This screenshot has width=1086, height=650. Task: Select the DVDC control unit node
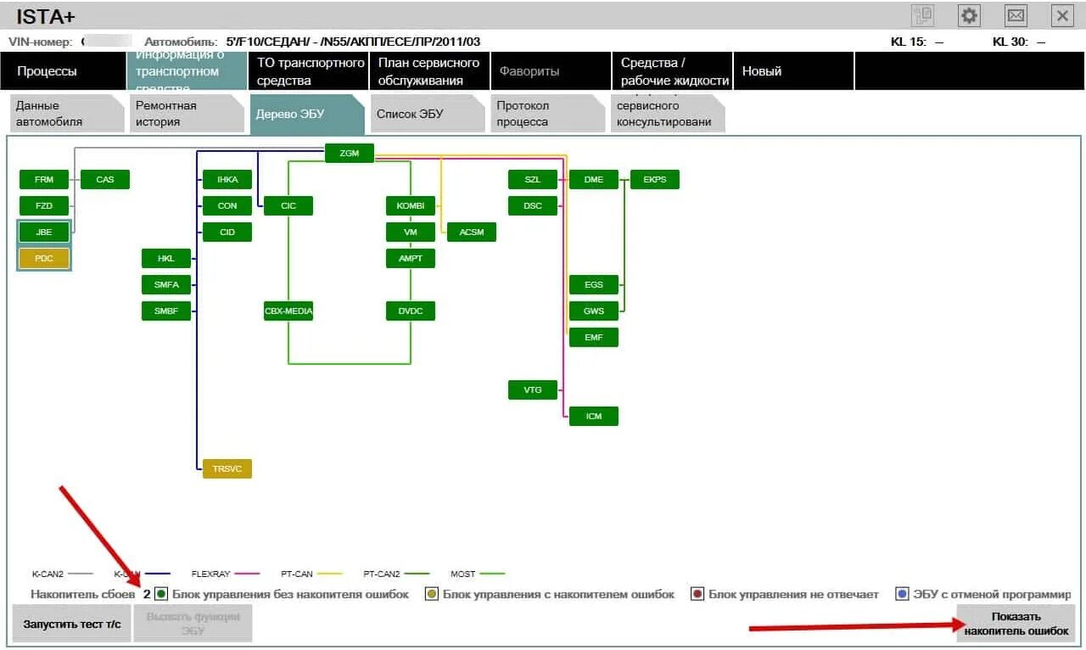coord(411,311)
